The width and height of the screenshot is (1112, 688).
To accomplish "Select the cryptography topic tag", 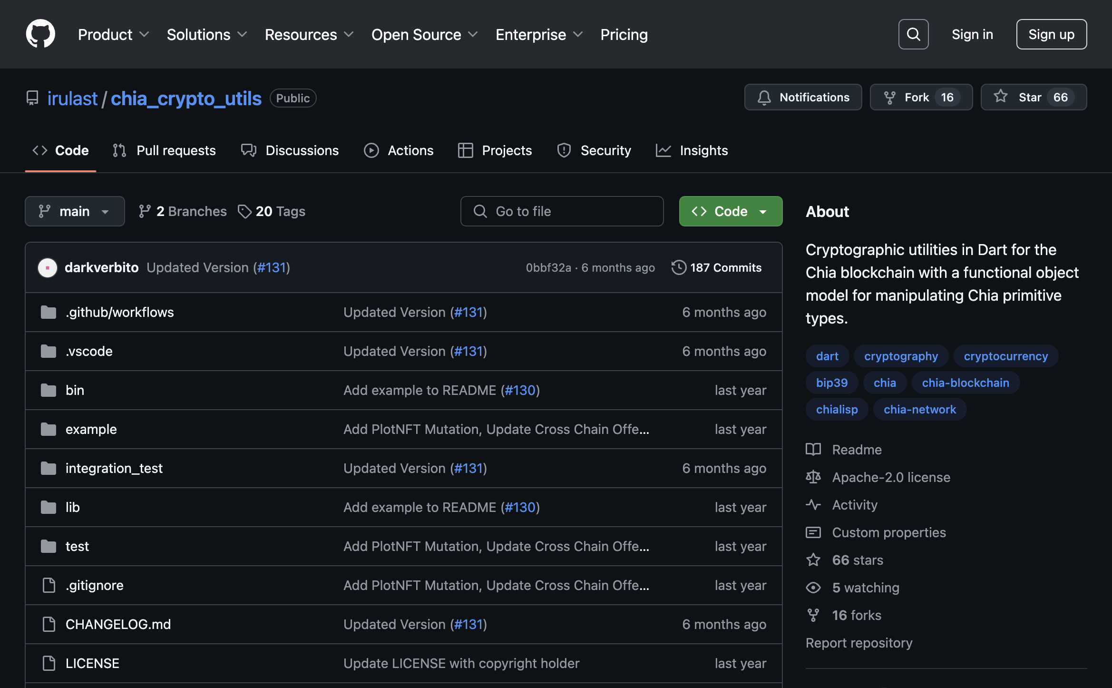I will (x=901, y=356).
